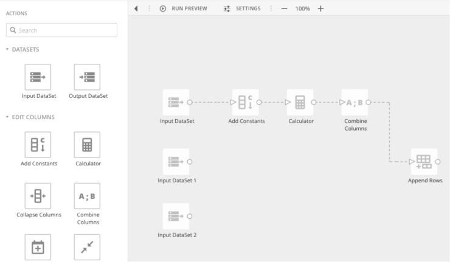Select the Input DataSet action icon
450x262 pixels.
38,77
